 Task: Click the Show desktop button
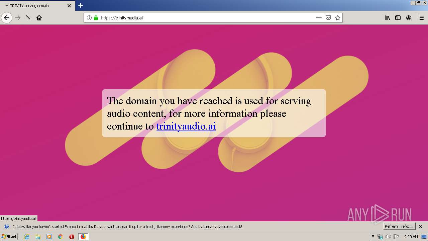pos(424,237)
